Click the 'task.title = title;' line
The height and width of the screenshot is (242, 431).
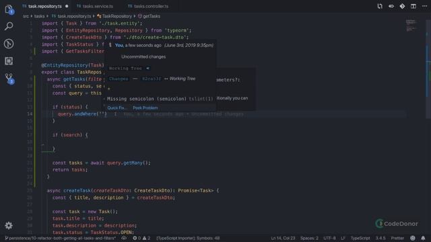(78, 218)
